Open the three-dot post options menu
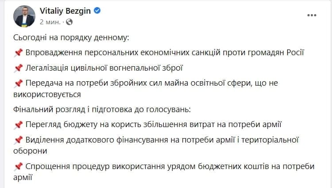 point(312,15)
